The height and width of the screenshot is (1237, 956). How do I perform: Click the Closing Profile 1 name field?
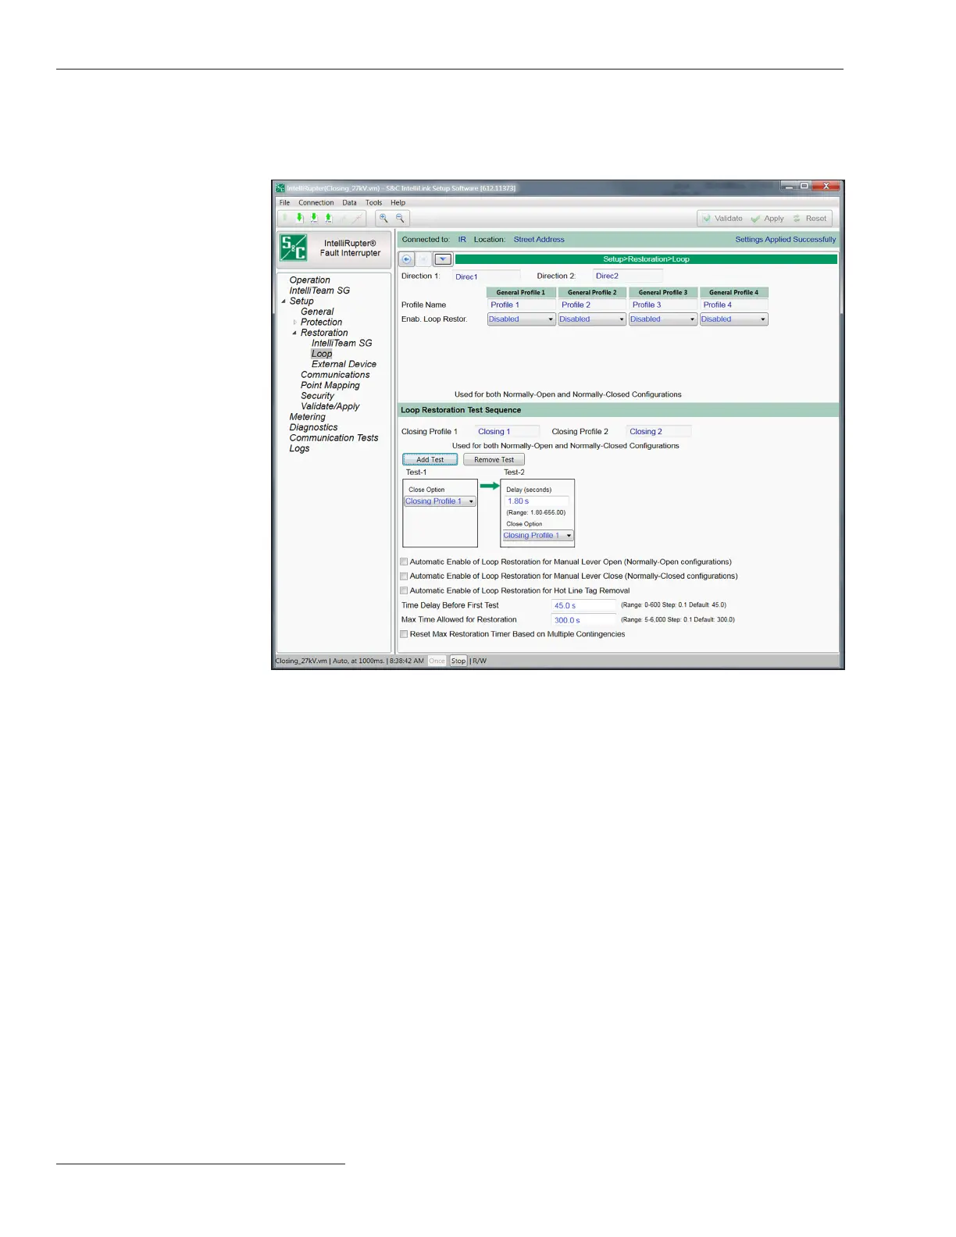coord(507,432)
